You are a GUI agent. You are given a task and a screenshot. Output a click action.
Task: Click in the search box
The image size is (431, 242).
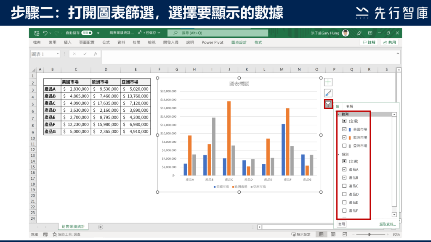pyautogui.click(x=218, y=33)
